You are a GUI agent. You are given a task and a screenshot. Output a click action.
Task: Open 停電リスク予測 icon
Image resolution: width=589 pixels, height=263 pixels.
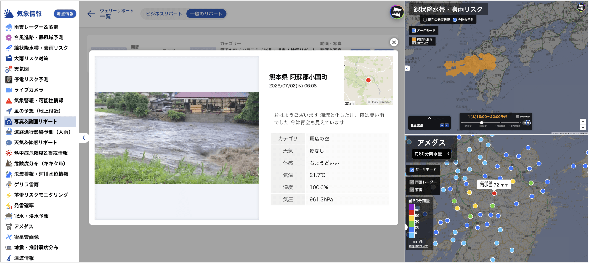coord(9,79)
